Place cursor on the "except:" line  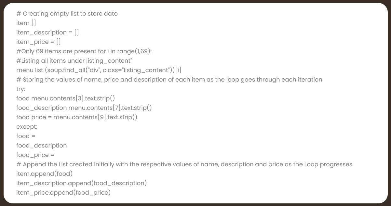[27, 127]
